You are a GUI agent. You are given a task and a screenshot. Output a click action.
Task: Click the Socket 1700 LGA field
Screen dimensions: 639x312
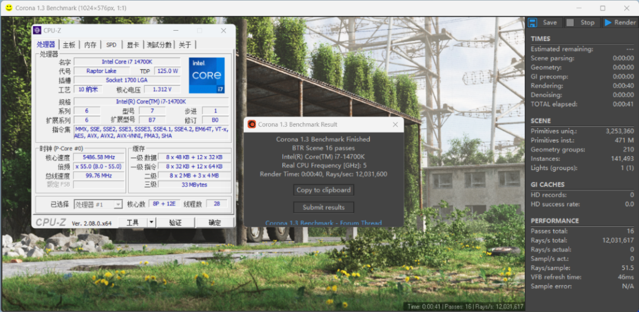click(127, 80)
